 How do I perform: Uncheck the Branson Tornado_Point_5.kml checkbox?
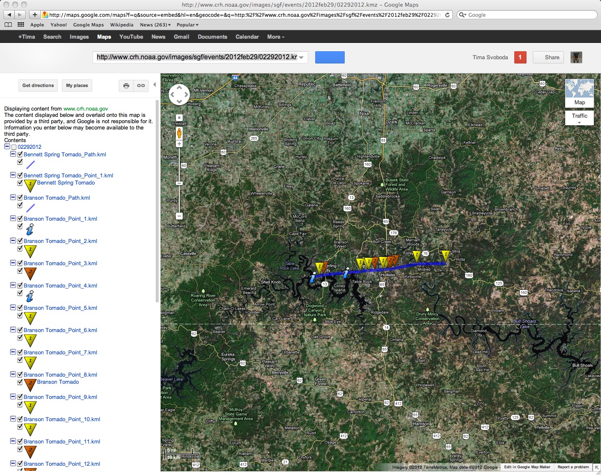click(x=20, y=308)
